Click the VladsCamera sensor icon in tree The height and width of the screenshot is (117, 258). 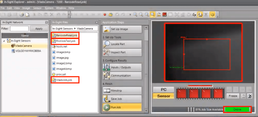click(13, 46)
